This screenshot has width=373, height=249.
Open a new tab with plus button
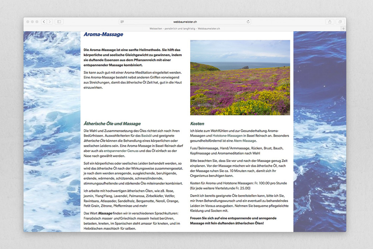coord(343,28)
